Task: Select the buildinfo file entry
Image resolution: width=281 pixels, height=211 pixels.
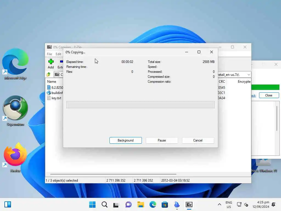Action: [x=55, y=93]
